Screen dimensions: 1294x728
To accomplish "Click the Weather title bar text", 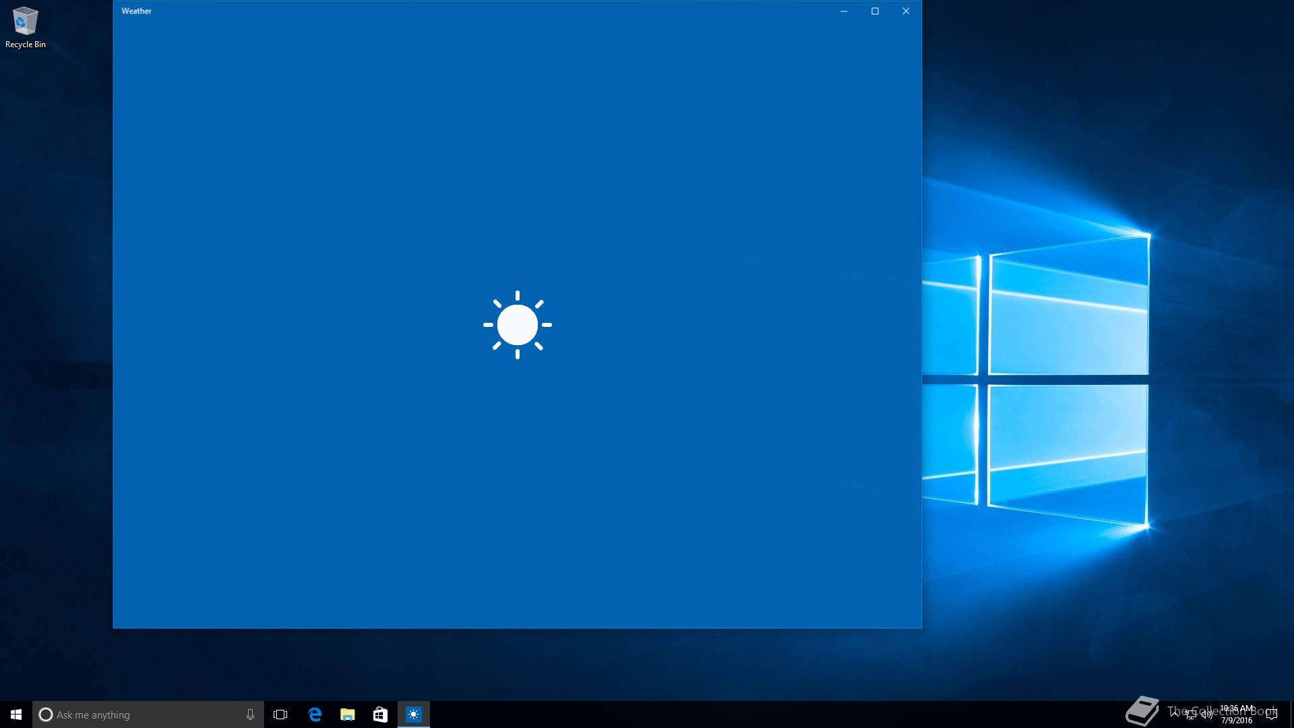I will (x=136, y=11).
